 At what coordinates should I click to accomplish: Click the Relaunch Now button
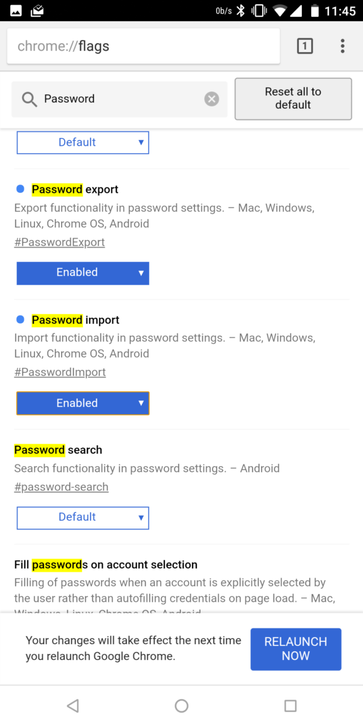(x=296, y=649)
